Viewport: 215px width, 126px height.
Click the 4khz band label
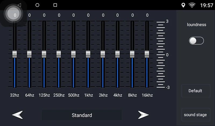118,95
